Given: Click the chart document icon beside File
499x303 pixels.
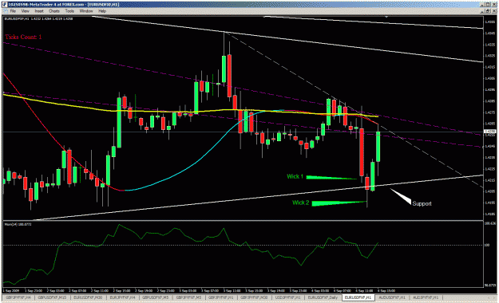Looking at the screenshot, I should point(6,11).
